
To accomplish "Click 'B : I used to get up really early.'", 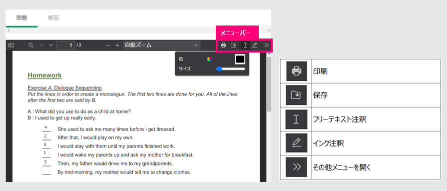I will [x=62, y=117].
